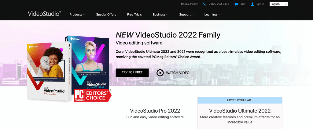Click the VideoStudio logo
Screen dimensions: 313x129
coord(44,13)
